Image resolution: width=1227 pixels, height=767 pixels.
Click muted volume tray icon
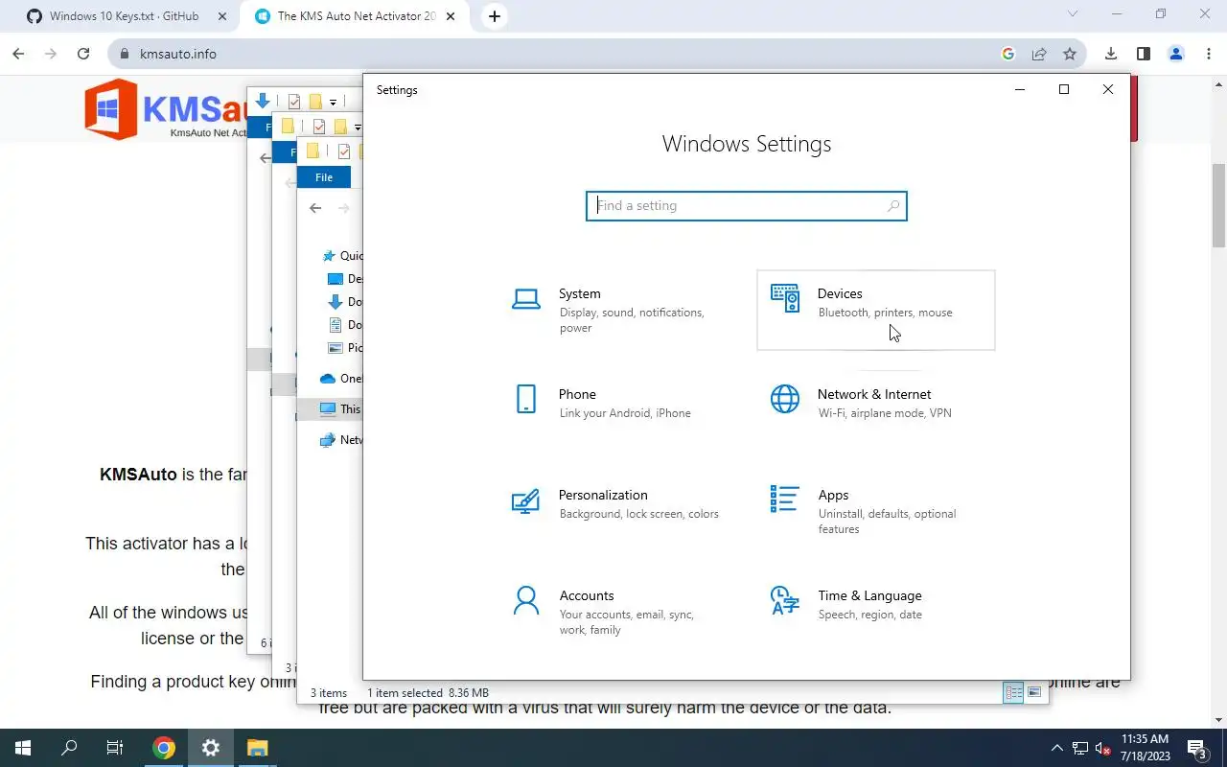[x=1103, y=748]
